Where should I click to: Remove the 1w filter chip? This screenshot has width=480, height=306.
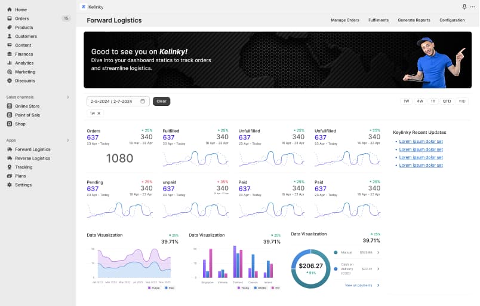pos(99,113)
